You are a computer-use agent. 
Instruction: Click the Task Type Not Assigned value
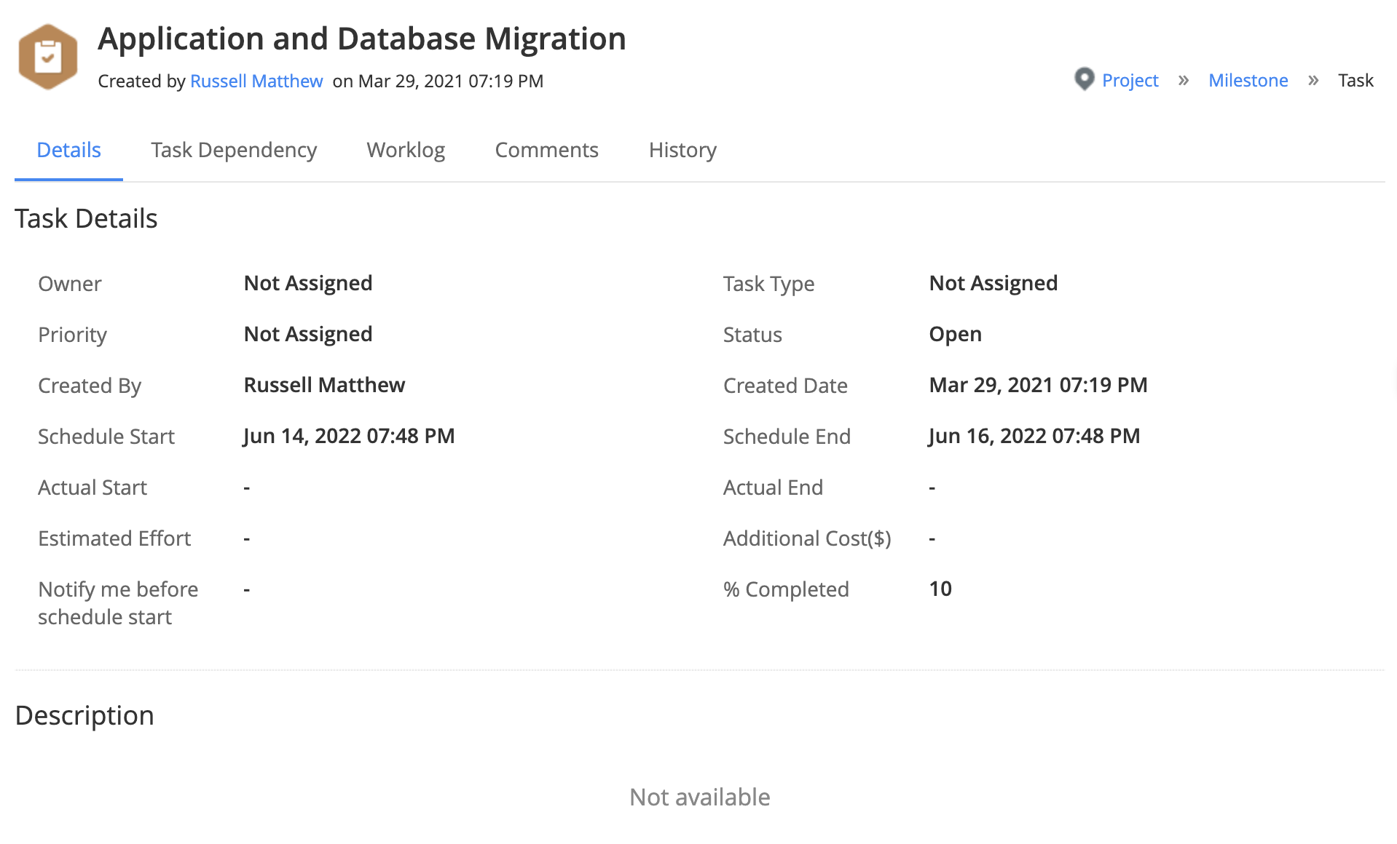click(x=993, y=283)
